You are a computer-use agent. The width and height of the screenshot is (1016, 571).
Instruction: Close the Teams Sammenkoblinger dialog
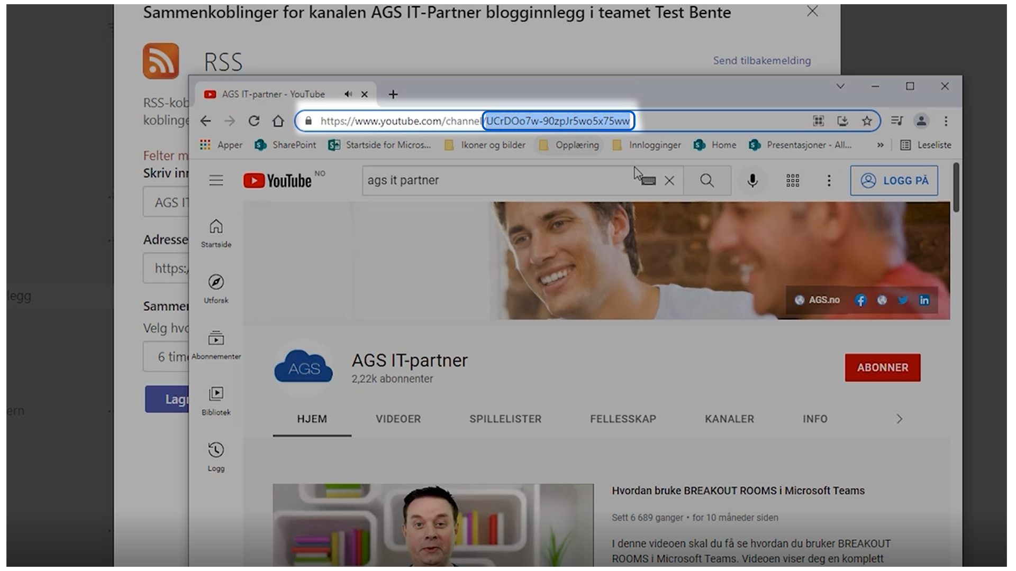click(812, 12)
